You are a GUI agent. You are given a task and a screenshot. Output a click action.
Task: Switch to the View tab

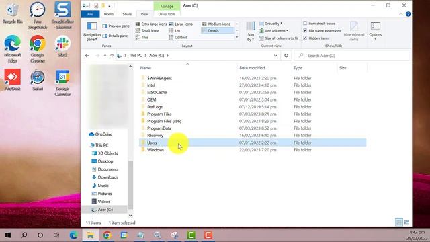pyautogui.click(x=144, y=14)
